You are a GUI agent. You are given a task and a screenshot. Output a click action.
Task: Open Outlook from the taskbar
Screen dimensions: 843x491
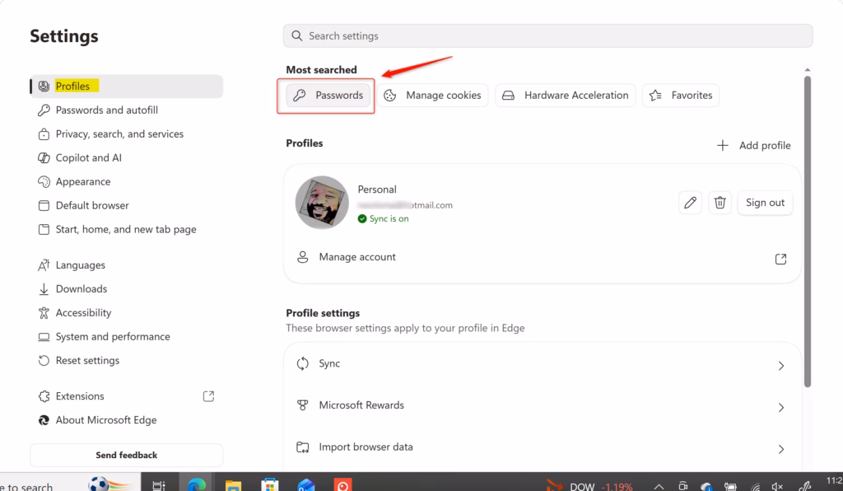[306, 485]
